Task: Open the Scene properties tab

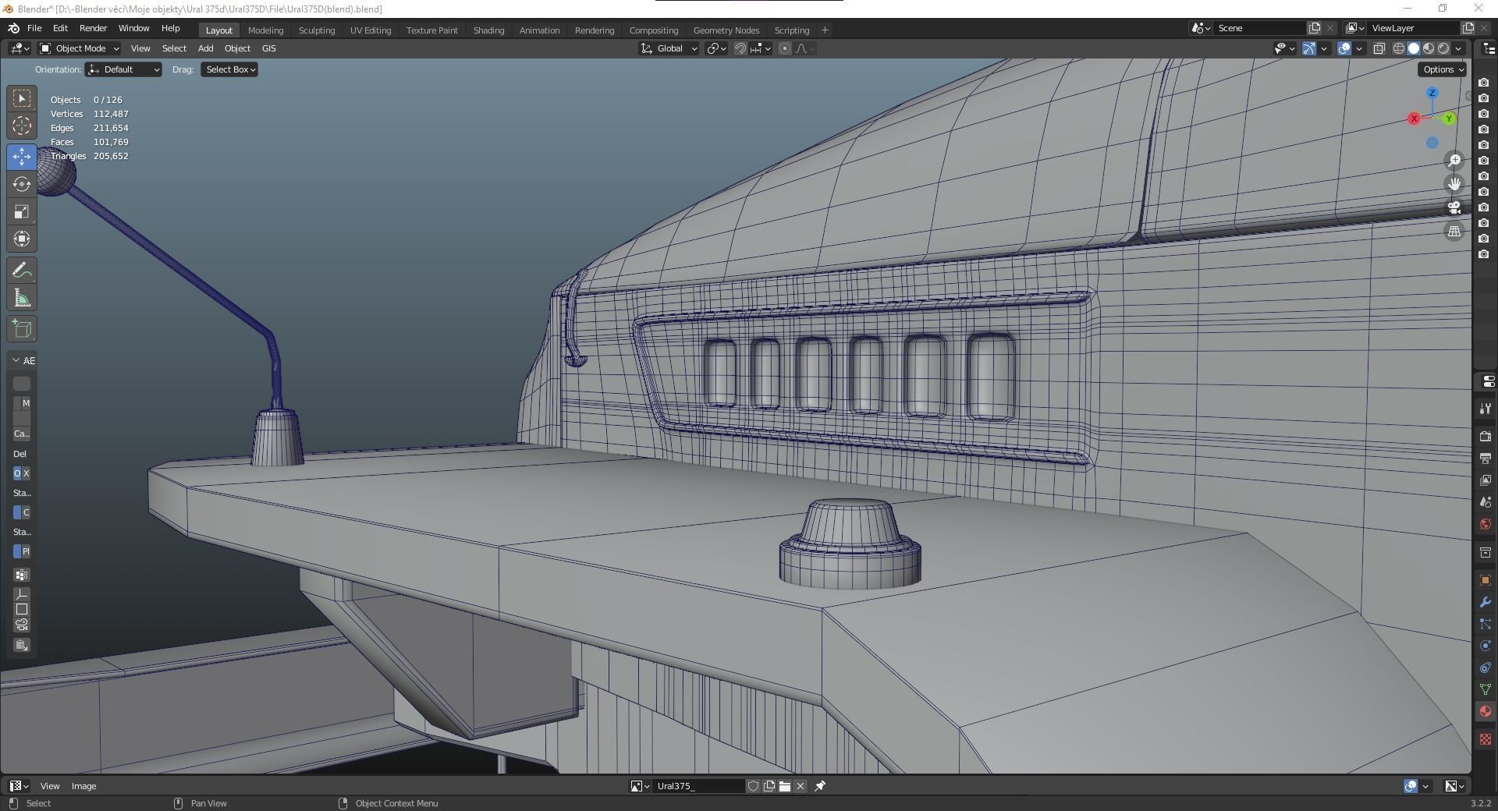Action: click(1486, 502)
